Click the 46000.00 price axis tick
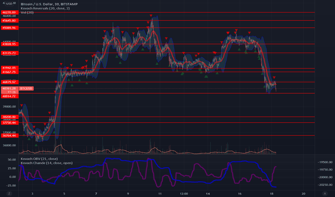Image resolution: width=335 pixels, height=197 pixels. pos(9,16)
